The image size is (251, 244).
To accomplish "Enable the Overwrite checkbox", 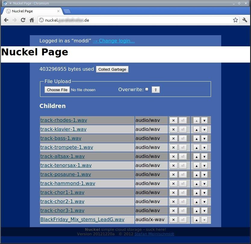I will click(x=147, y=89).
